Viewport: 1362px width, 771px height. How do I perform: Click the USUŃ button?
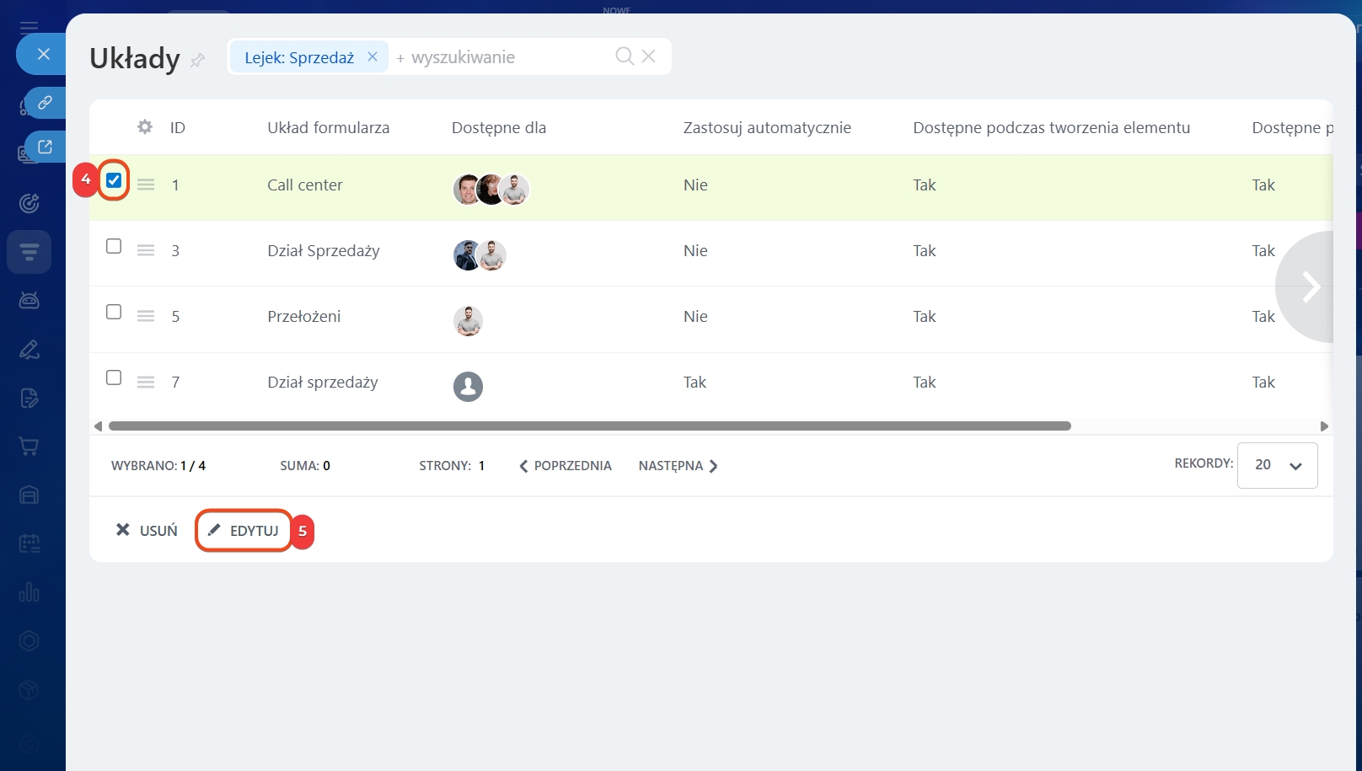[147, 531]
